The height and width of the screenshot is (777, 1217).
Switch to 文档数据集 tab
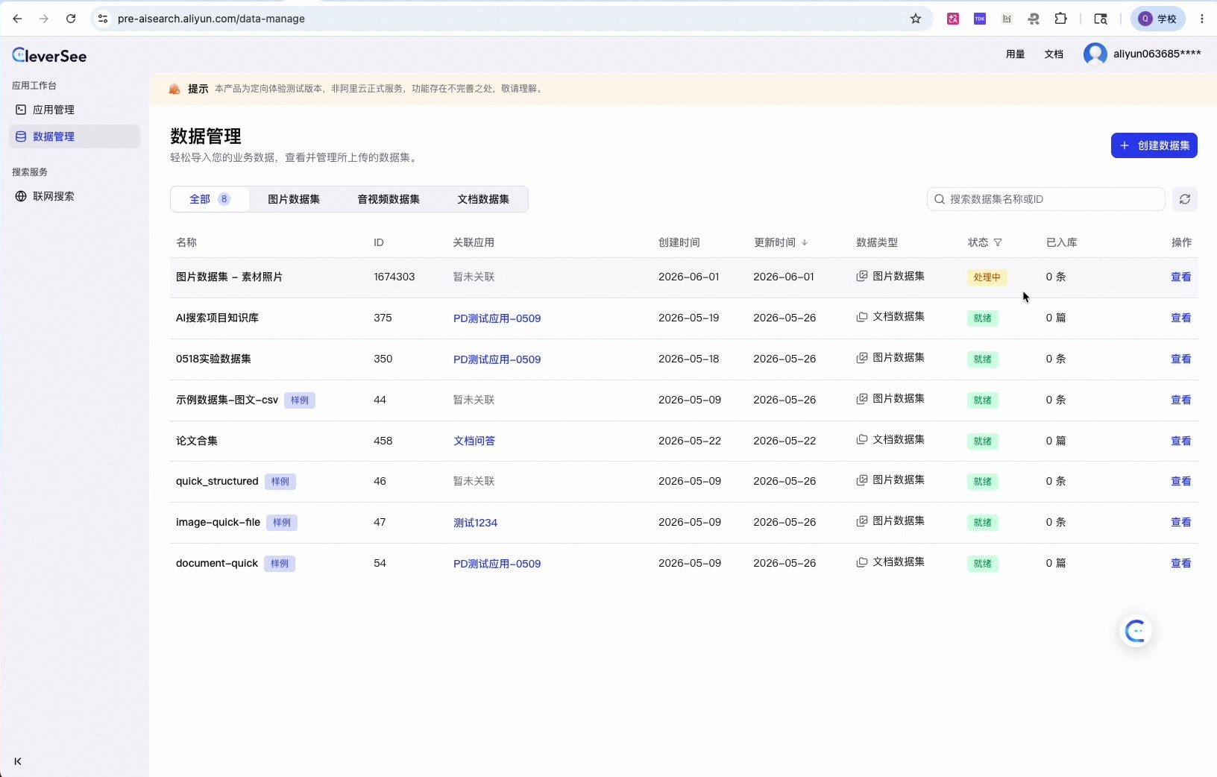483,199
